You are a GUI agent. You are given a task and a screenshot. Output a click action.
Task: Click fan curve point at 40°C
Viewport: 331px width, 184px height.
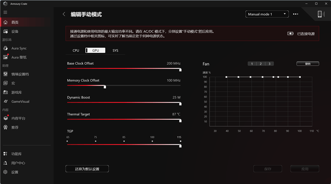pyautogui.click(x=226, y=77)
